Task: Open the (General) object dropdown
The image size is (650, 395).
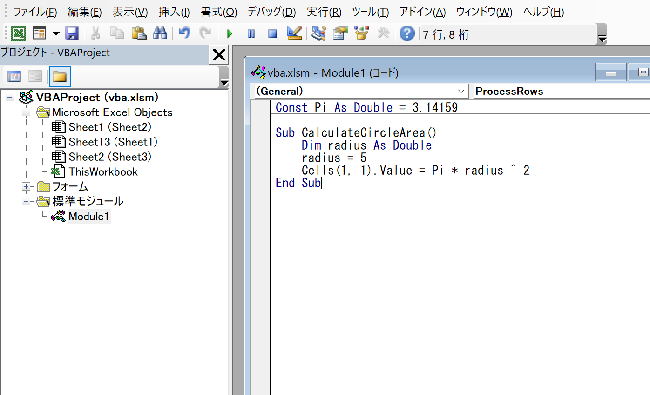Action: click(461, 91)
